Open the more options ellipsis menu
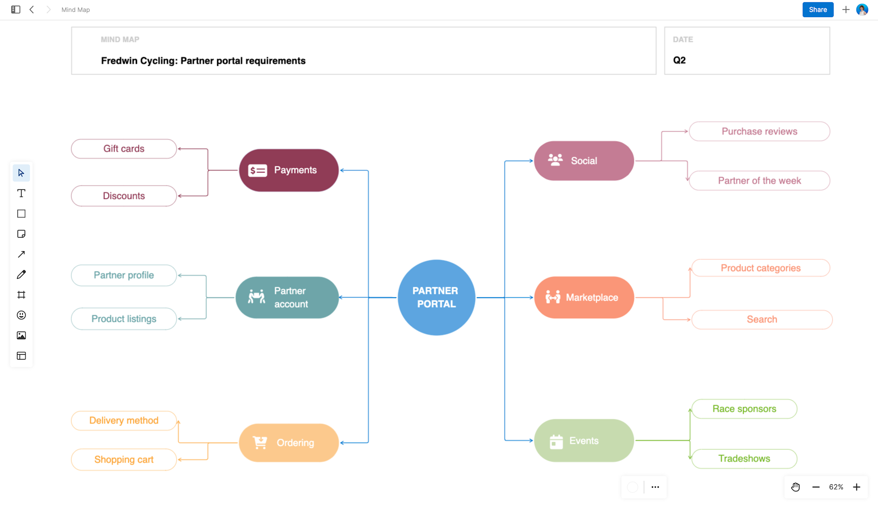The height and width of the screenshot is (508, 878). [655, 487]
